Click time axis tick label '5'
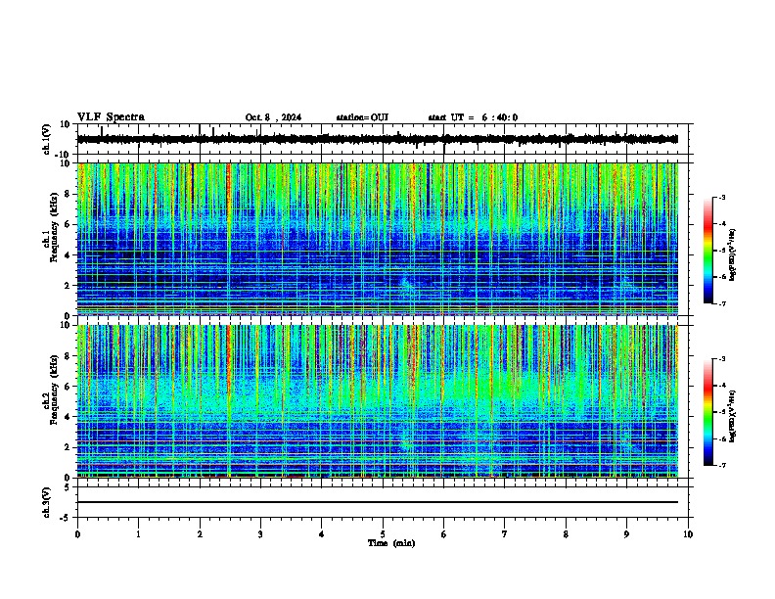This screenshot has height=599, width=775. coord(383,534)
